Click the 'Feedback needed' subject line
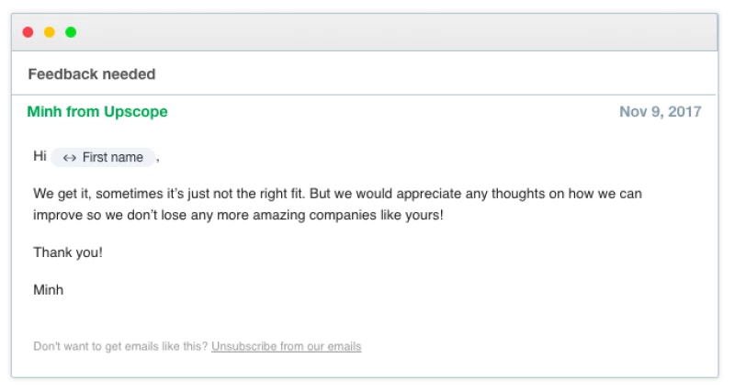The image size is (735, 392). tap(91, 74)
